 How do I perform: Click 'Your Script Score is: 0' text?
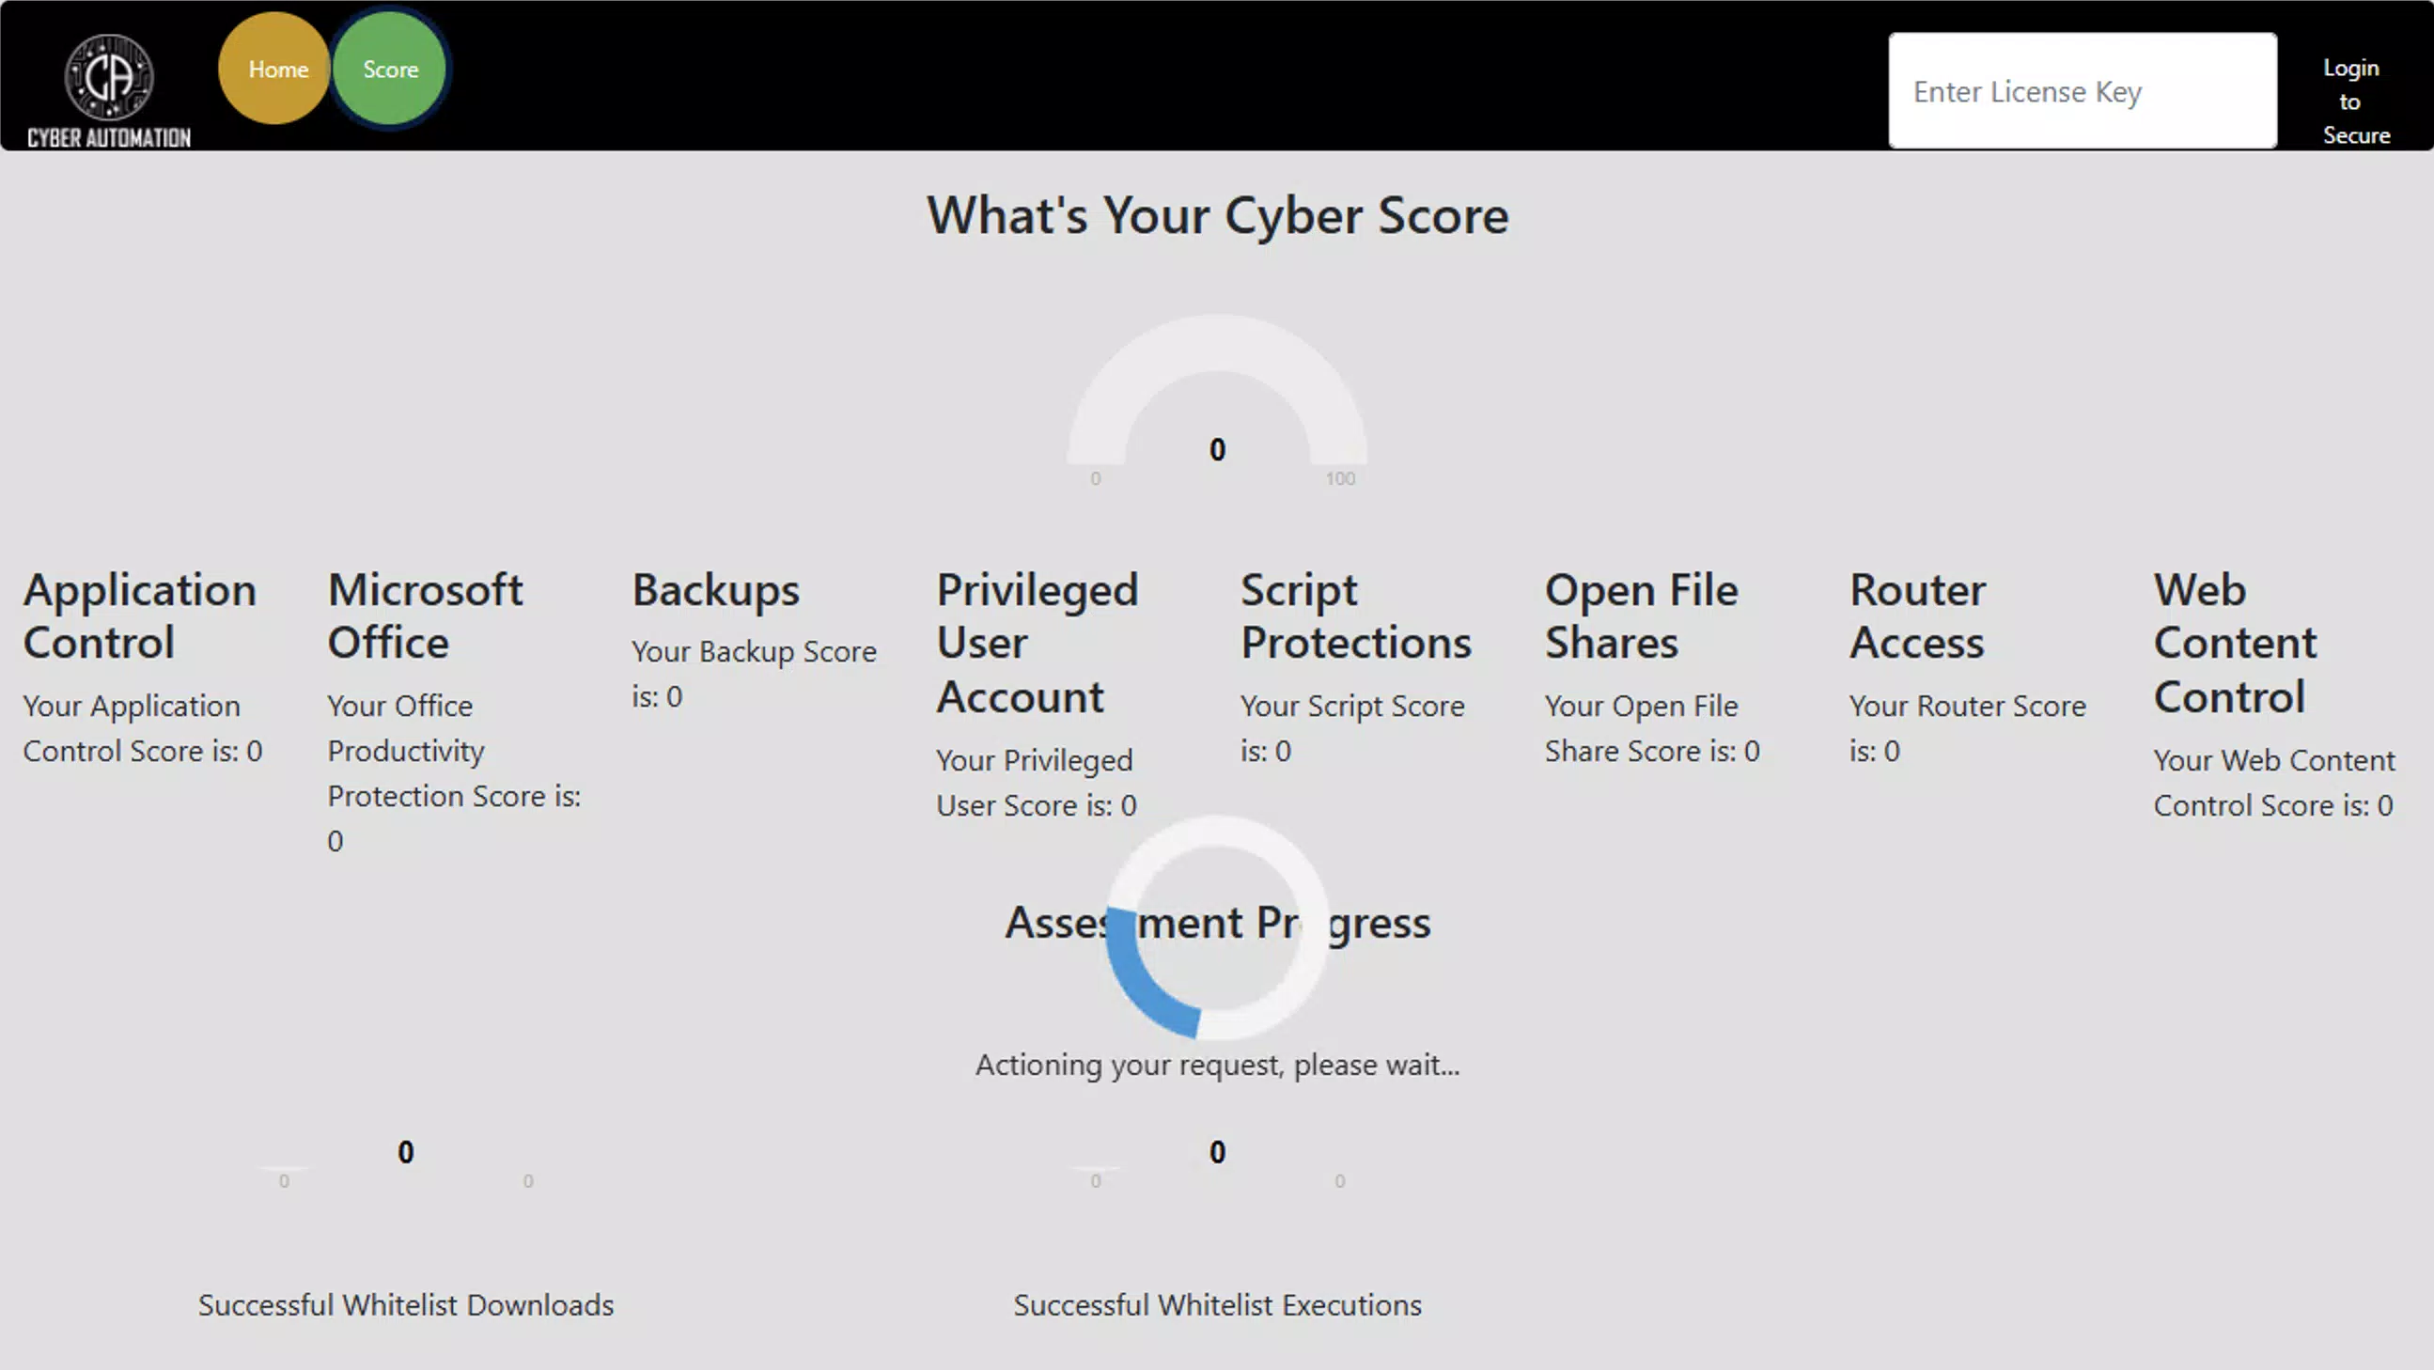click(x=1352, y=728)
